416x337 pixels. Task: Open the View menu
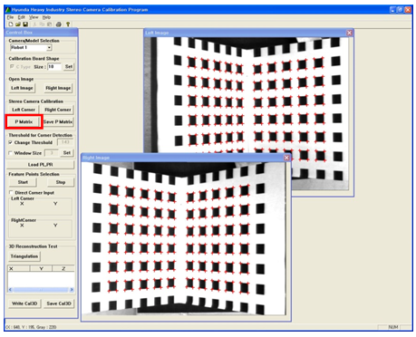tap(34, 17)
